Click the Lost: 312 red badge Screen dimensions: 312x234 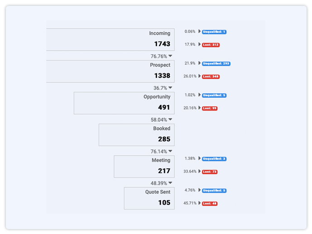211,45
